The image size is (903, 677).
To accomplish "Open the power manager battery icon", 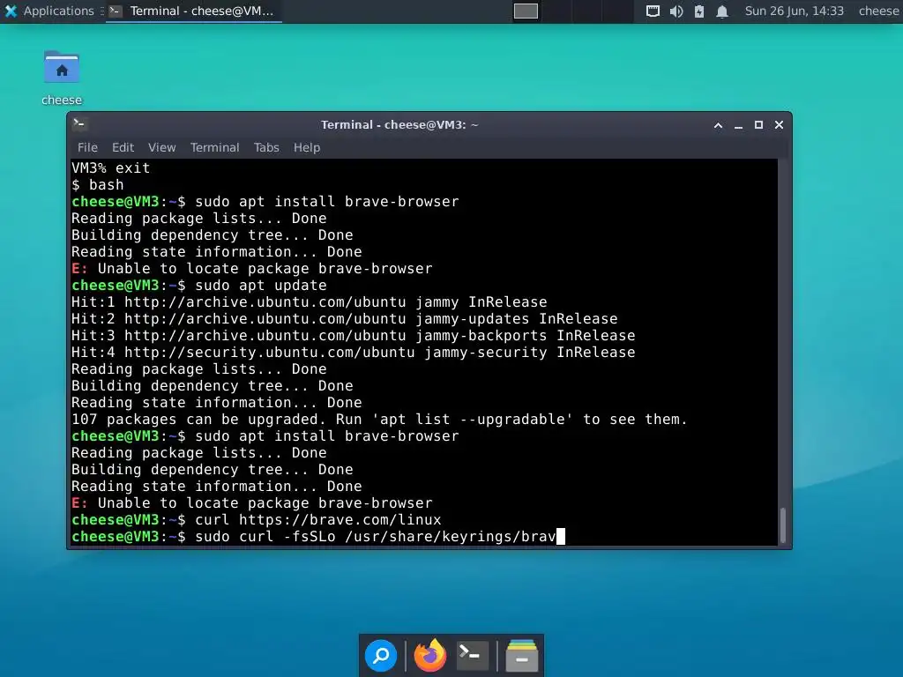I will pos(699,11).
